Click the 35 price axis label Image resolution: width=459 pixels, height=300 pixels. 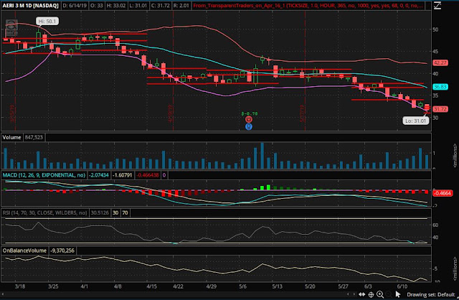pyautogui.click(x=435, y=95)
